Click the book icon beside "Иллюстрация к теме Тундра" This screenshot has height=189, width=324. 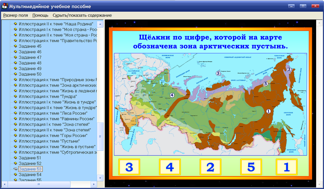pyautogui.click(x=16, y=97)
